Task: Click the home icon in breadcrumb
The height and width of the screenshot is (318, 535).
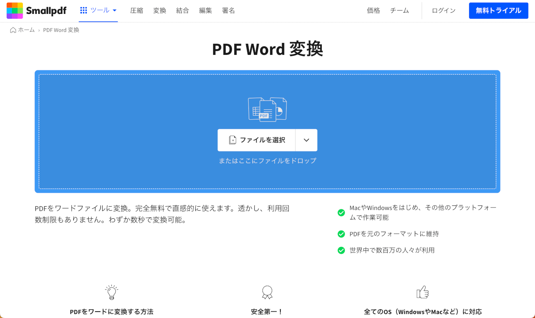Action: [x=13, y=30]
